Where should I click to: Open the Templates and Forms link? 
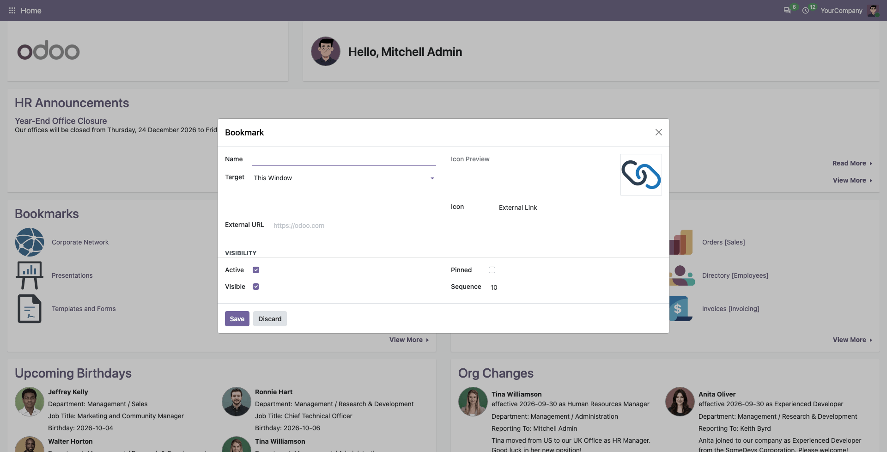click(84, 309)
